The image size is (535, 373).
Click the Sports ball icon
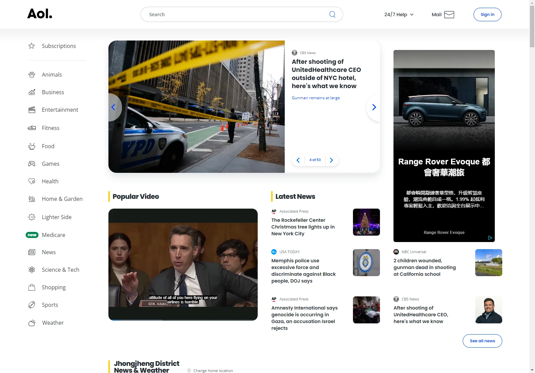[32, 305]
